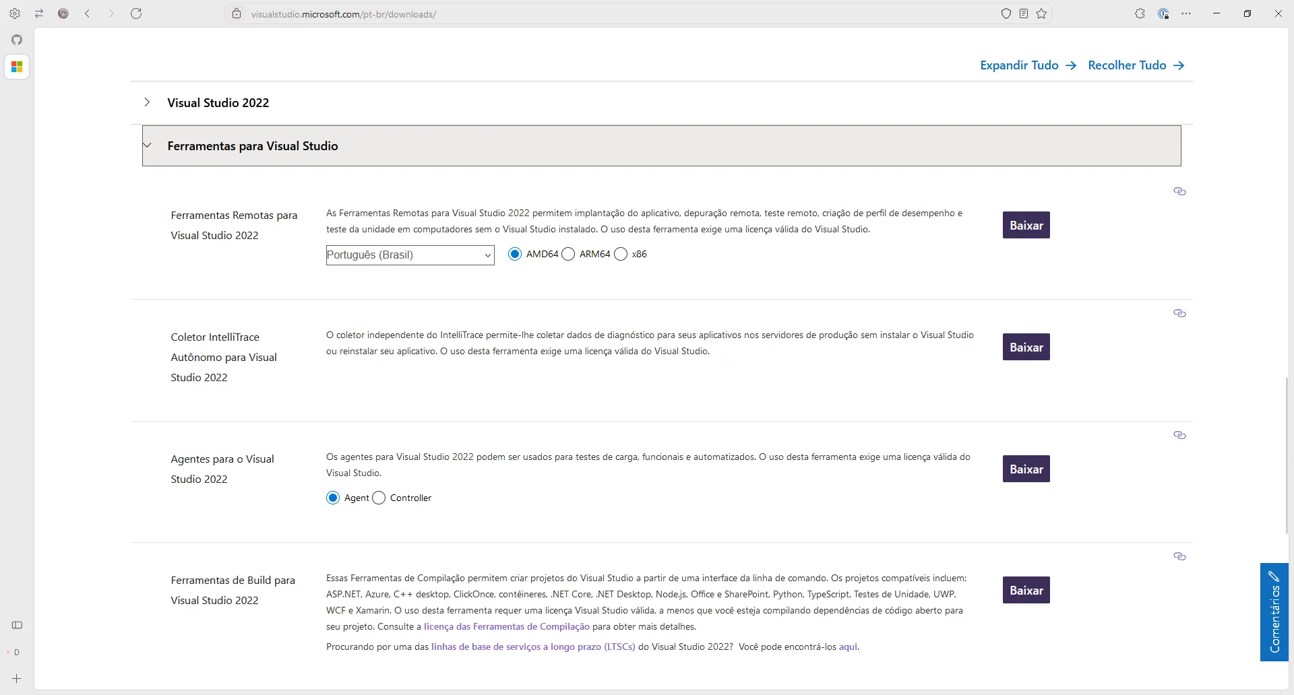
Task: Open licença das Ferramentas de Compilação link
Action: coord(507,626)
